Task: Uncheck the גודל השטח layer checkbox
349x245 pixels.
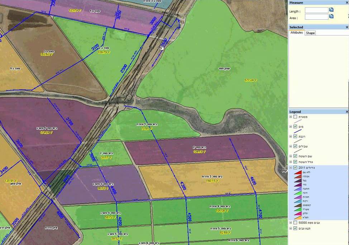Action: pos(295,162)
